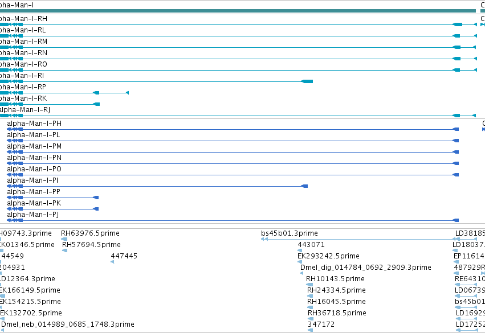Click the right-end CDS block of alpha-Man-I-PH

[455, 129]
